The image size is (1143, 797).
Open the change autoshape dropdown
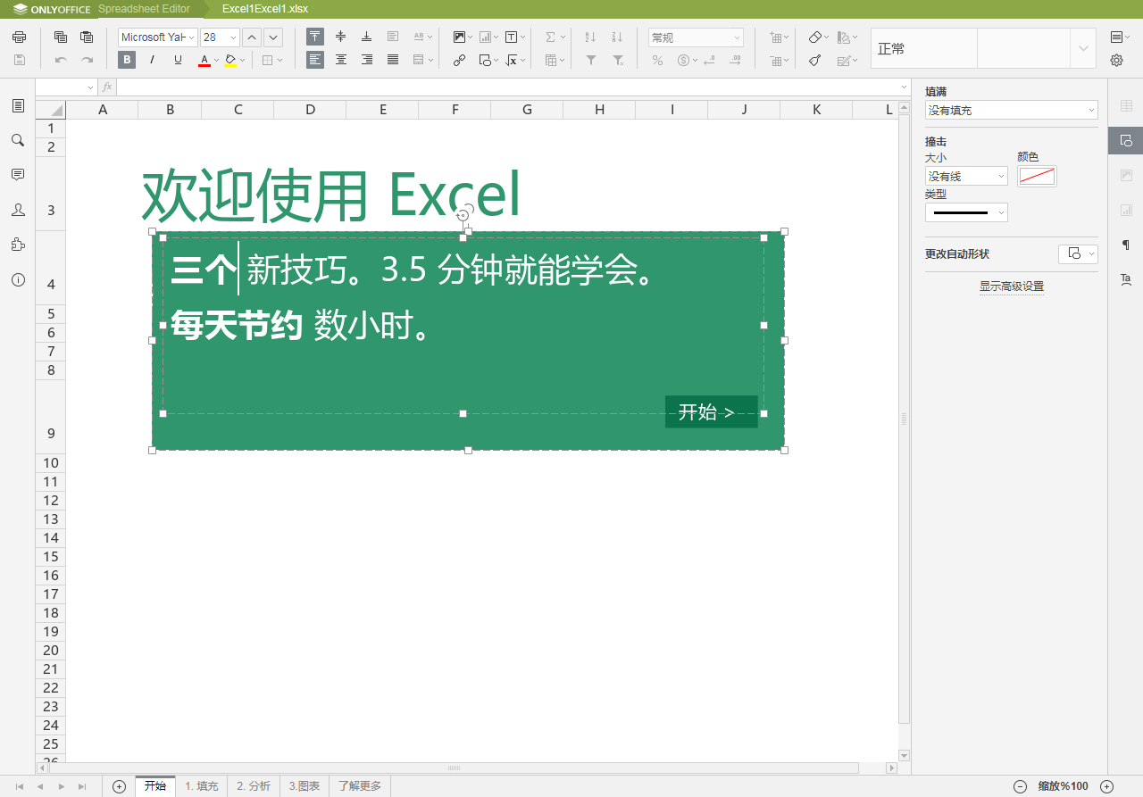pyautogui.click(x=1078, y=254)
